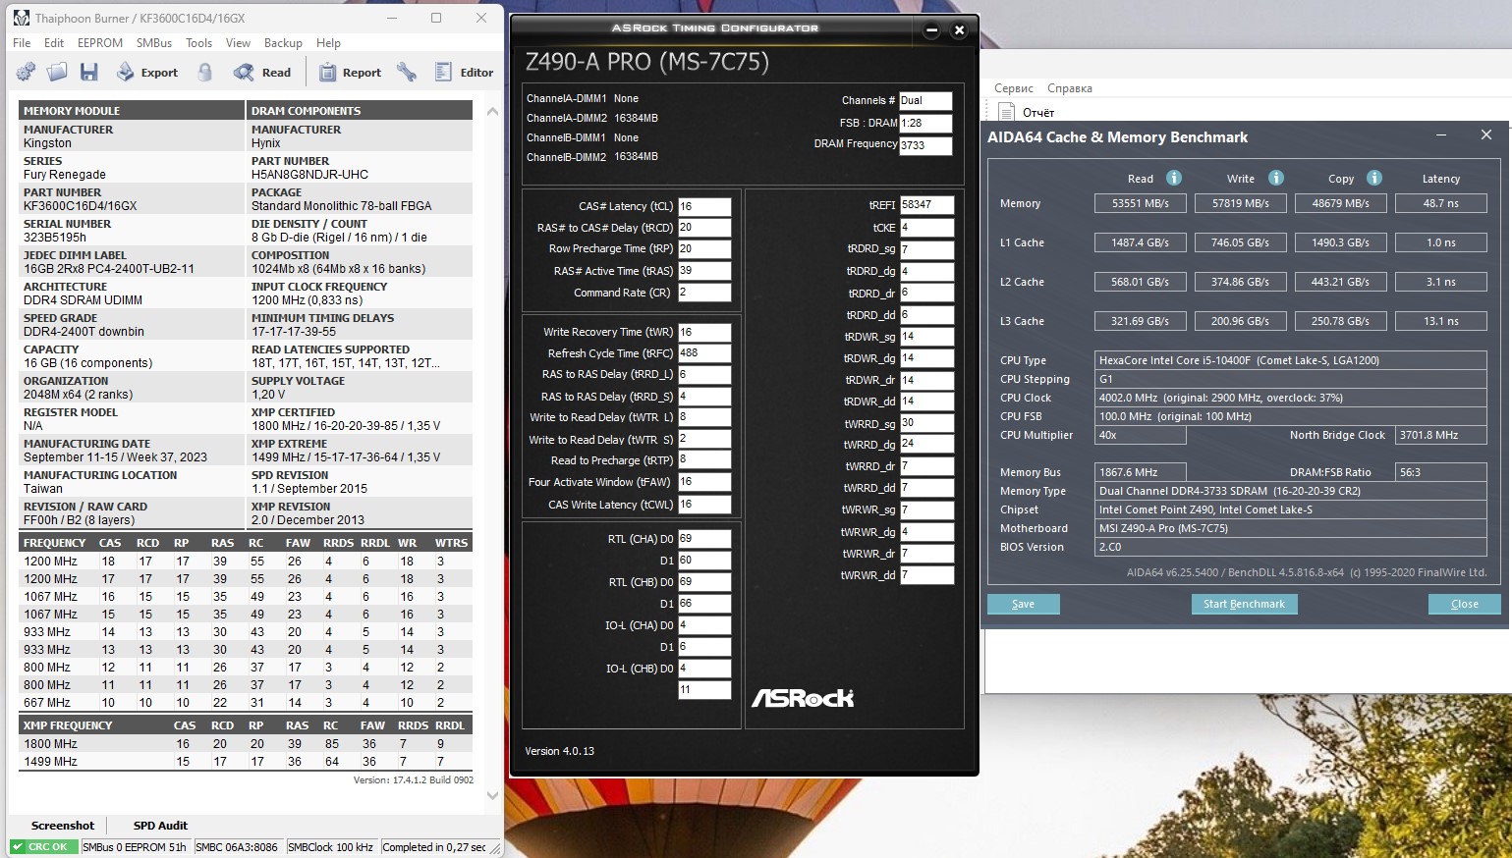Click the FSB : DRAM ratio field
Screen dimensions: 1512x858
(925, 123)
